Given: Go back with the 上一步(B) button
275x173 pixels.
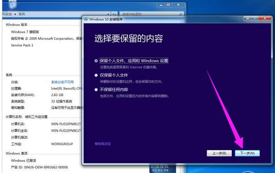Looking at the screenshot, I should coord(219,153).
